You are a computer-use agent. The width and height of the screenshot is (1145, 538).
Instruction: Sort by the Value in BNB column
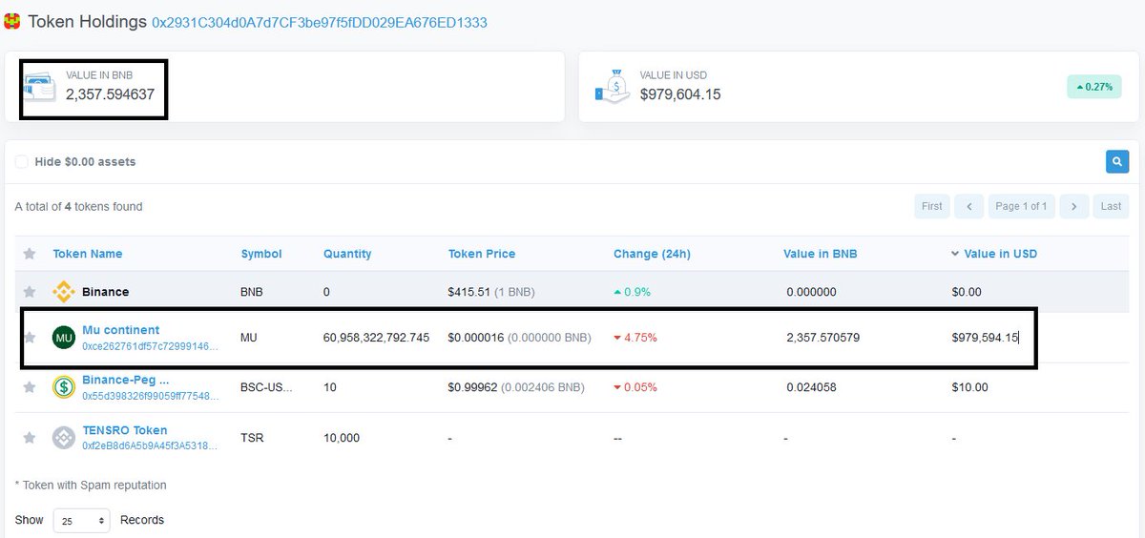821,254
